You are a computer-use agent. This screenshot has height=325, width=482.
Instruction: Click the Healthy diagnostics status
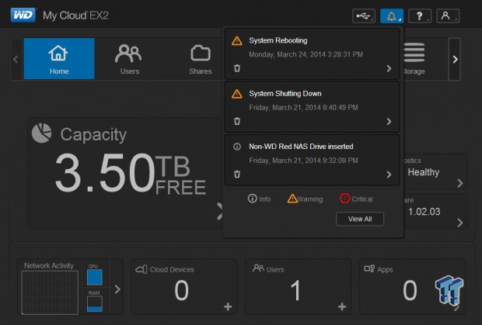point(423,172)
